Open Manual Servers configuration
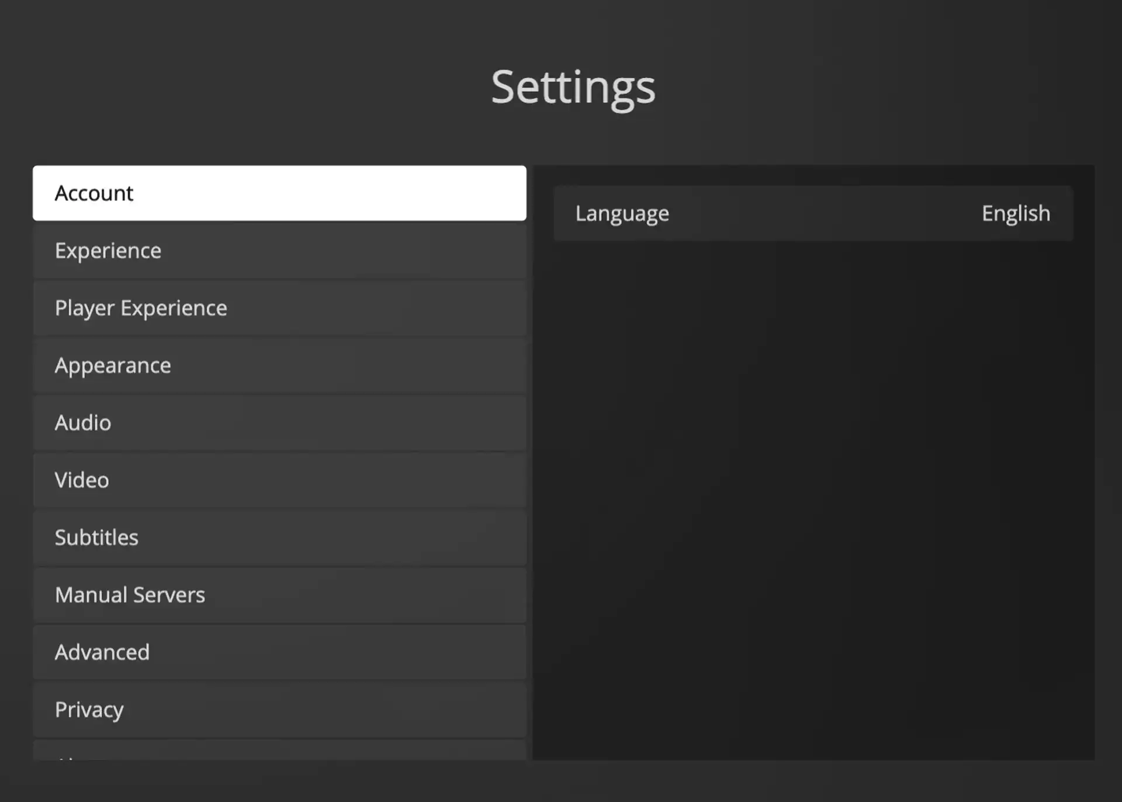 [280, 594]
